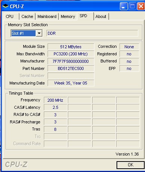145x172 pixels.
Task: Click the Max Bandwidth PC3200 field
Action: click(71, 54)
